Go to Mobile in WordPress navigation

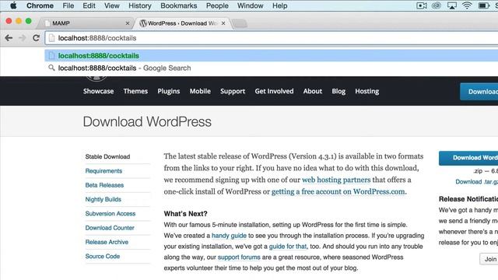tap(200, 91)
